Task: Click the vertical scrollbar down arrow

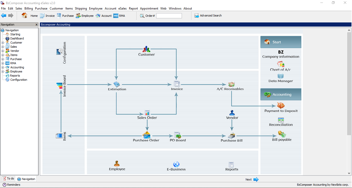Action: [x=349, y=173]
